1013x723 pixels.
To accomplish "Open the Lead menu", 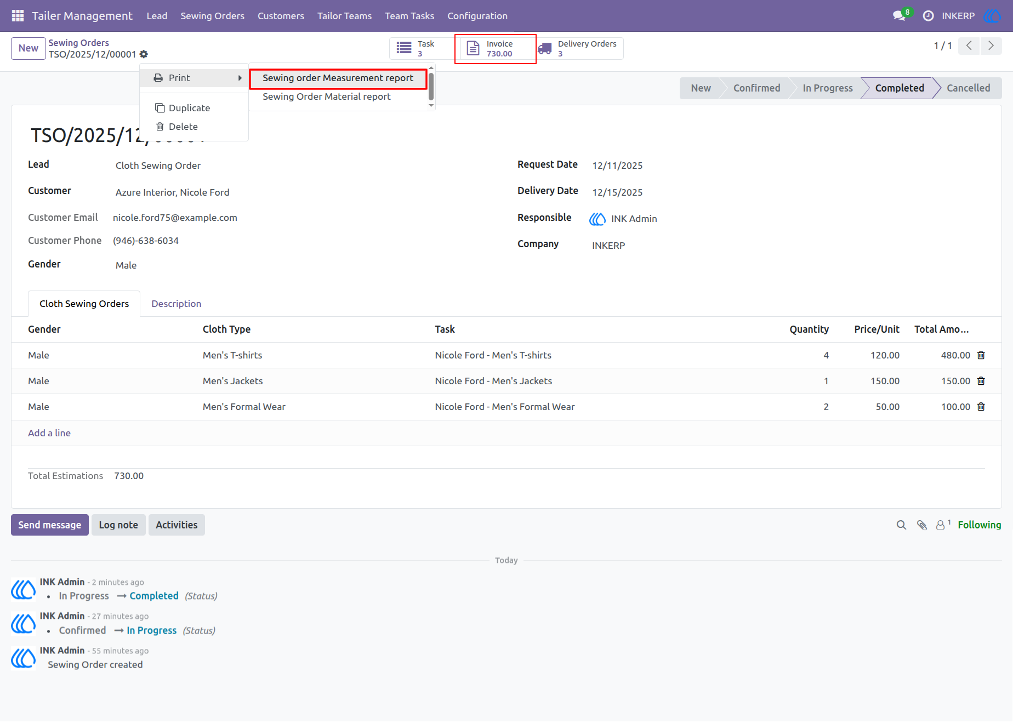I will [x=157, y=16].
